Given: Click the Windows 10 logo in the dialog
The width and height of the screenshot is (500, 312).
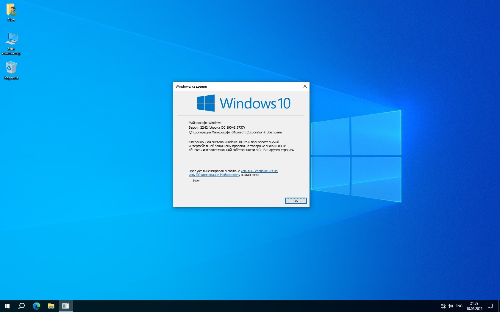Looking at the screenshot, I should coord(243,103).
